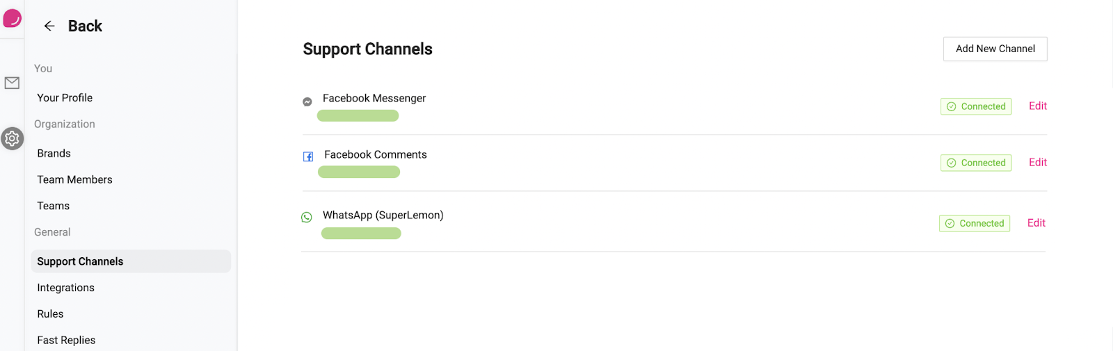Select Teams in sidebar
The width and height of the screenshot is (1113, 351).
53,206
